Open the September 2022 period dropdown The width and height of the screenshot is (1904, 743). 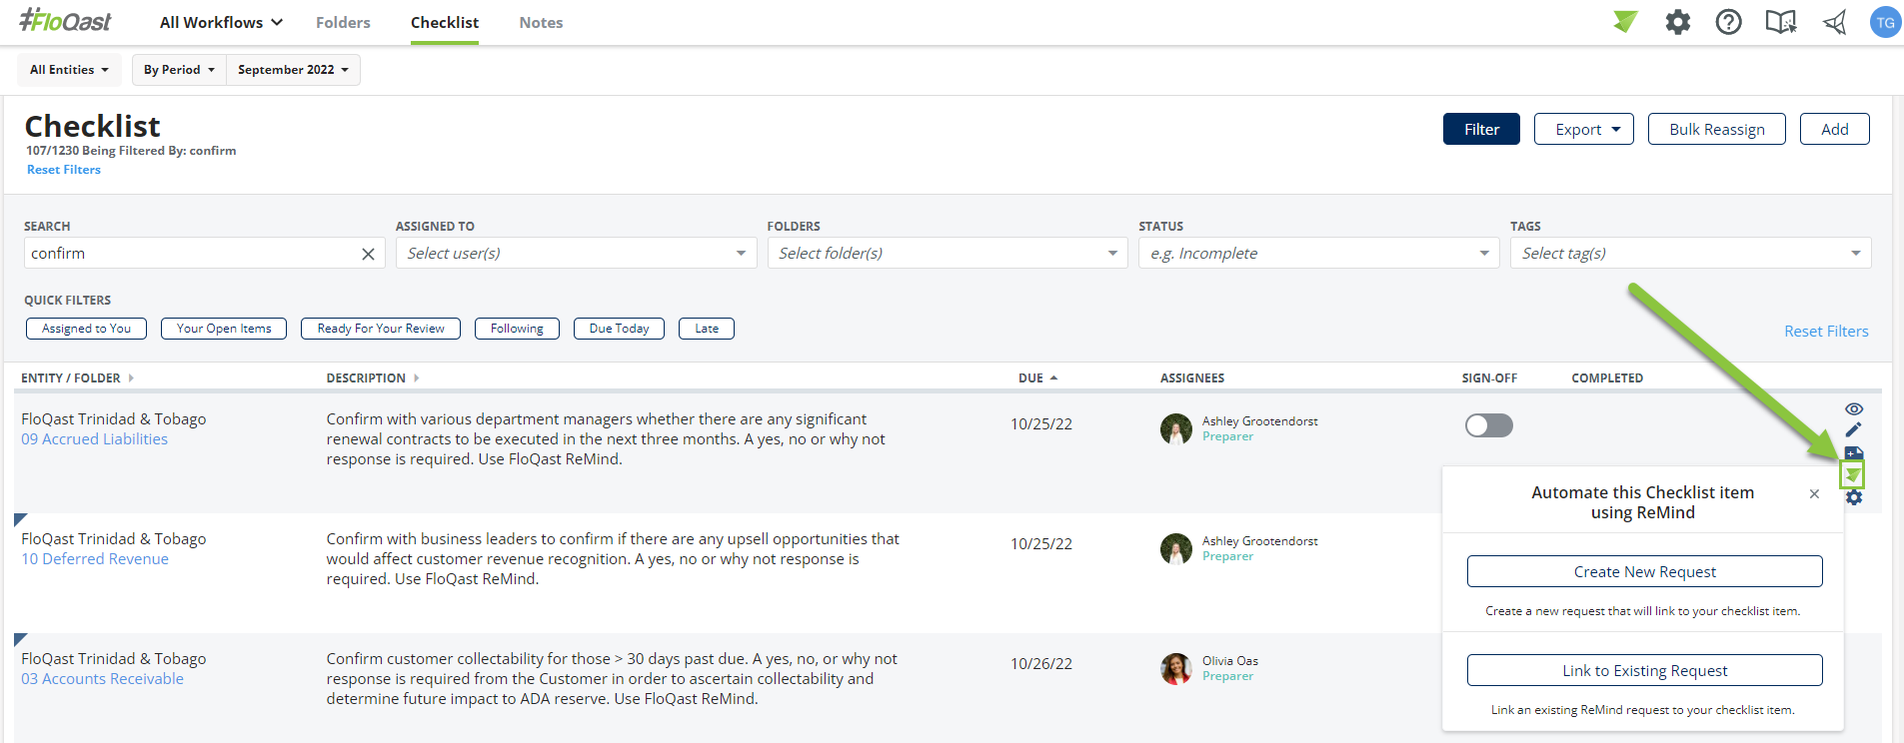click(x=293, y=70)
